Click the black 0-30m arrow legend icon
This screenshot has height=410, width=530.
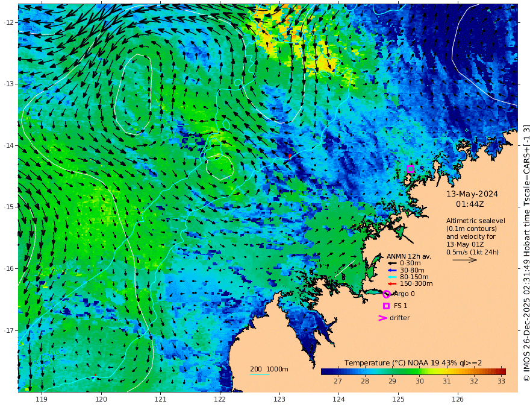(391, 263)
